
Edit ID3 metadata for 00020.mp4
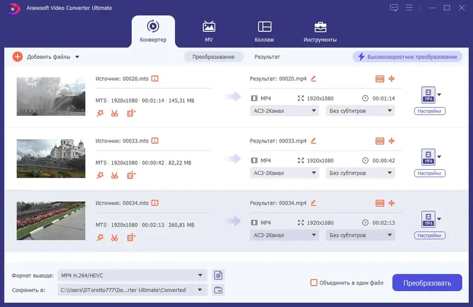(380, 79)
